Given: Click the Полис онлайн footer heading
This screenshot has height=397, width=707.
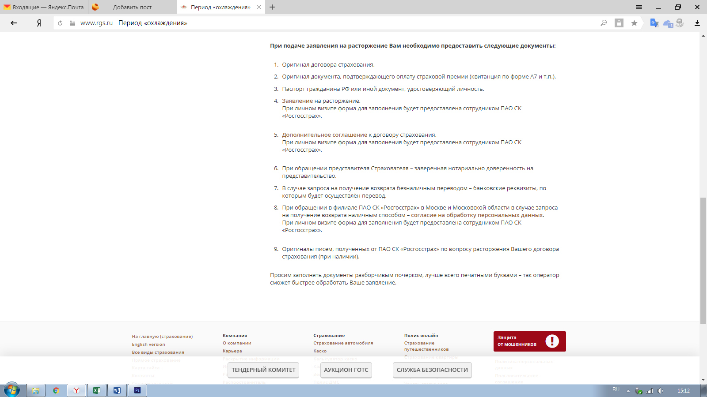Looking at the screenshot, I should (x=421, y=335).
